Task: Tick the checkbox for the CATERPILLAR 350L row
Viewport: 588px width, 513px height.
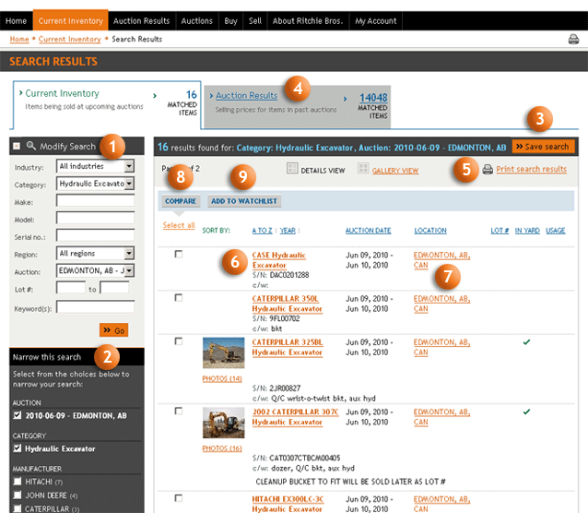Action: point(179,298)
